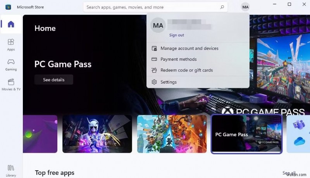Open the Library in sidebar
310x178 pixels.
(11, 171)
